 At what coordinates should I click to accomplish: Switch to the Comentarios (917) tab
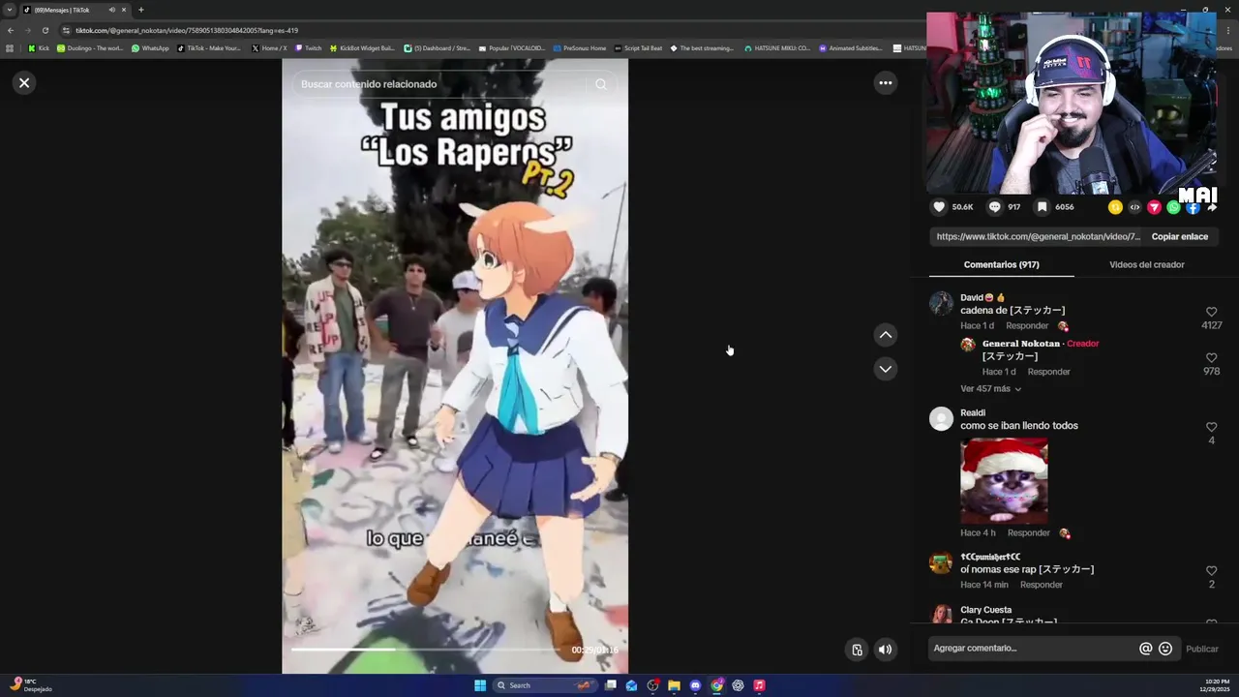point(1001,264)
